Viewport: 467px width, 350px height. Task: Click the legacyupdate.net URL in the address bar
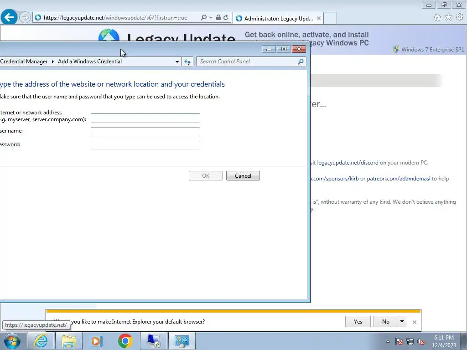115,18
